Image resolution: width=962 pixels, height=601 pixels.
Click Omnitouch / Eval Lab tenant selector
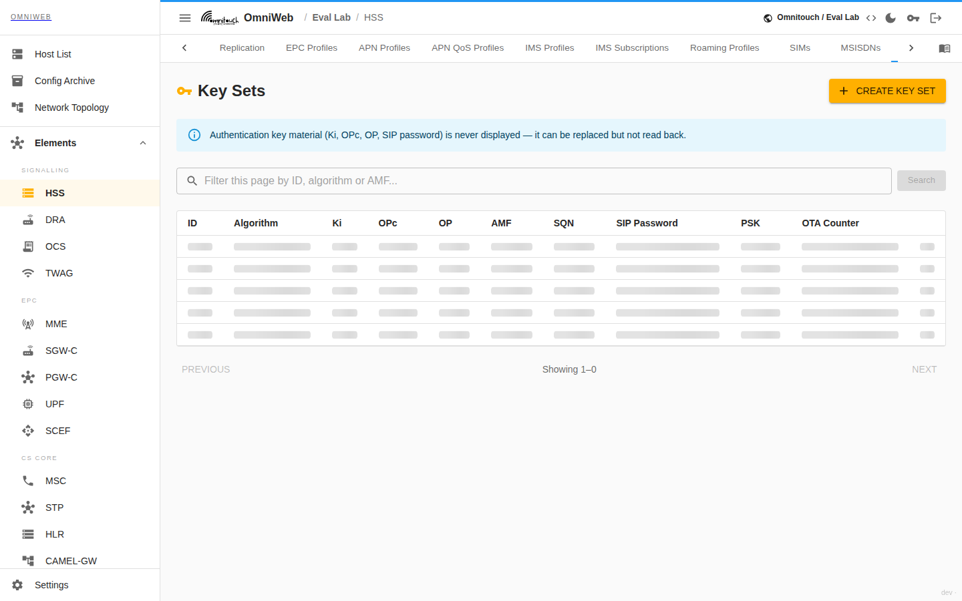(x=811, y=18)
